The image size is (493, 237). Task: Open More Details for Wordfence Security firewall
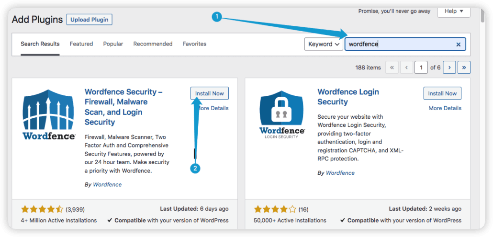click(213, 108)
